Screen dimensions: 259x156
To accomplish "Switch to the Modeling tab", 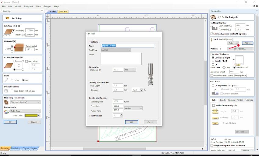I will coord(16,148).
